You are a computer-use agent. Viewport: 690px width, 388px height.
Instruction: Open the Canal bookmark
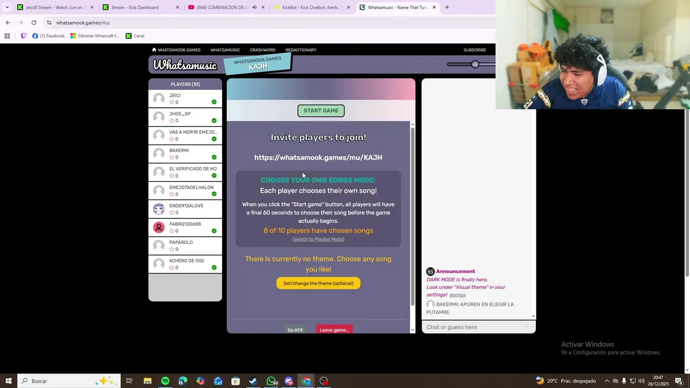(x=135, y=36)
